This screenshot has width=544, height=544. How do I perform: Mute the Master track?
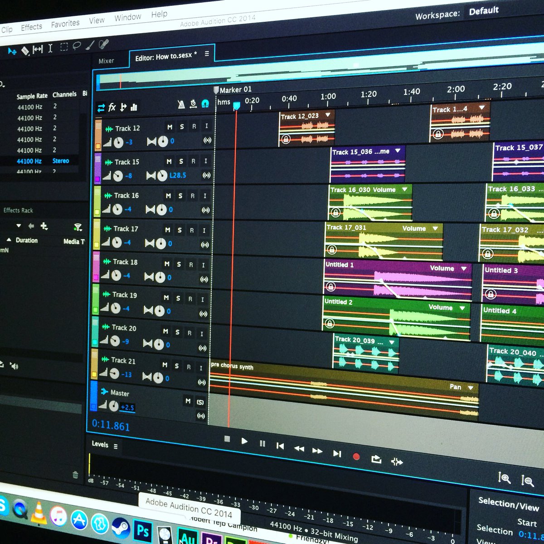click(x=188, y=400)
